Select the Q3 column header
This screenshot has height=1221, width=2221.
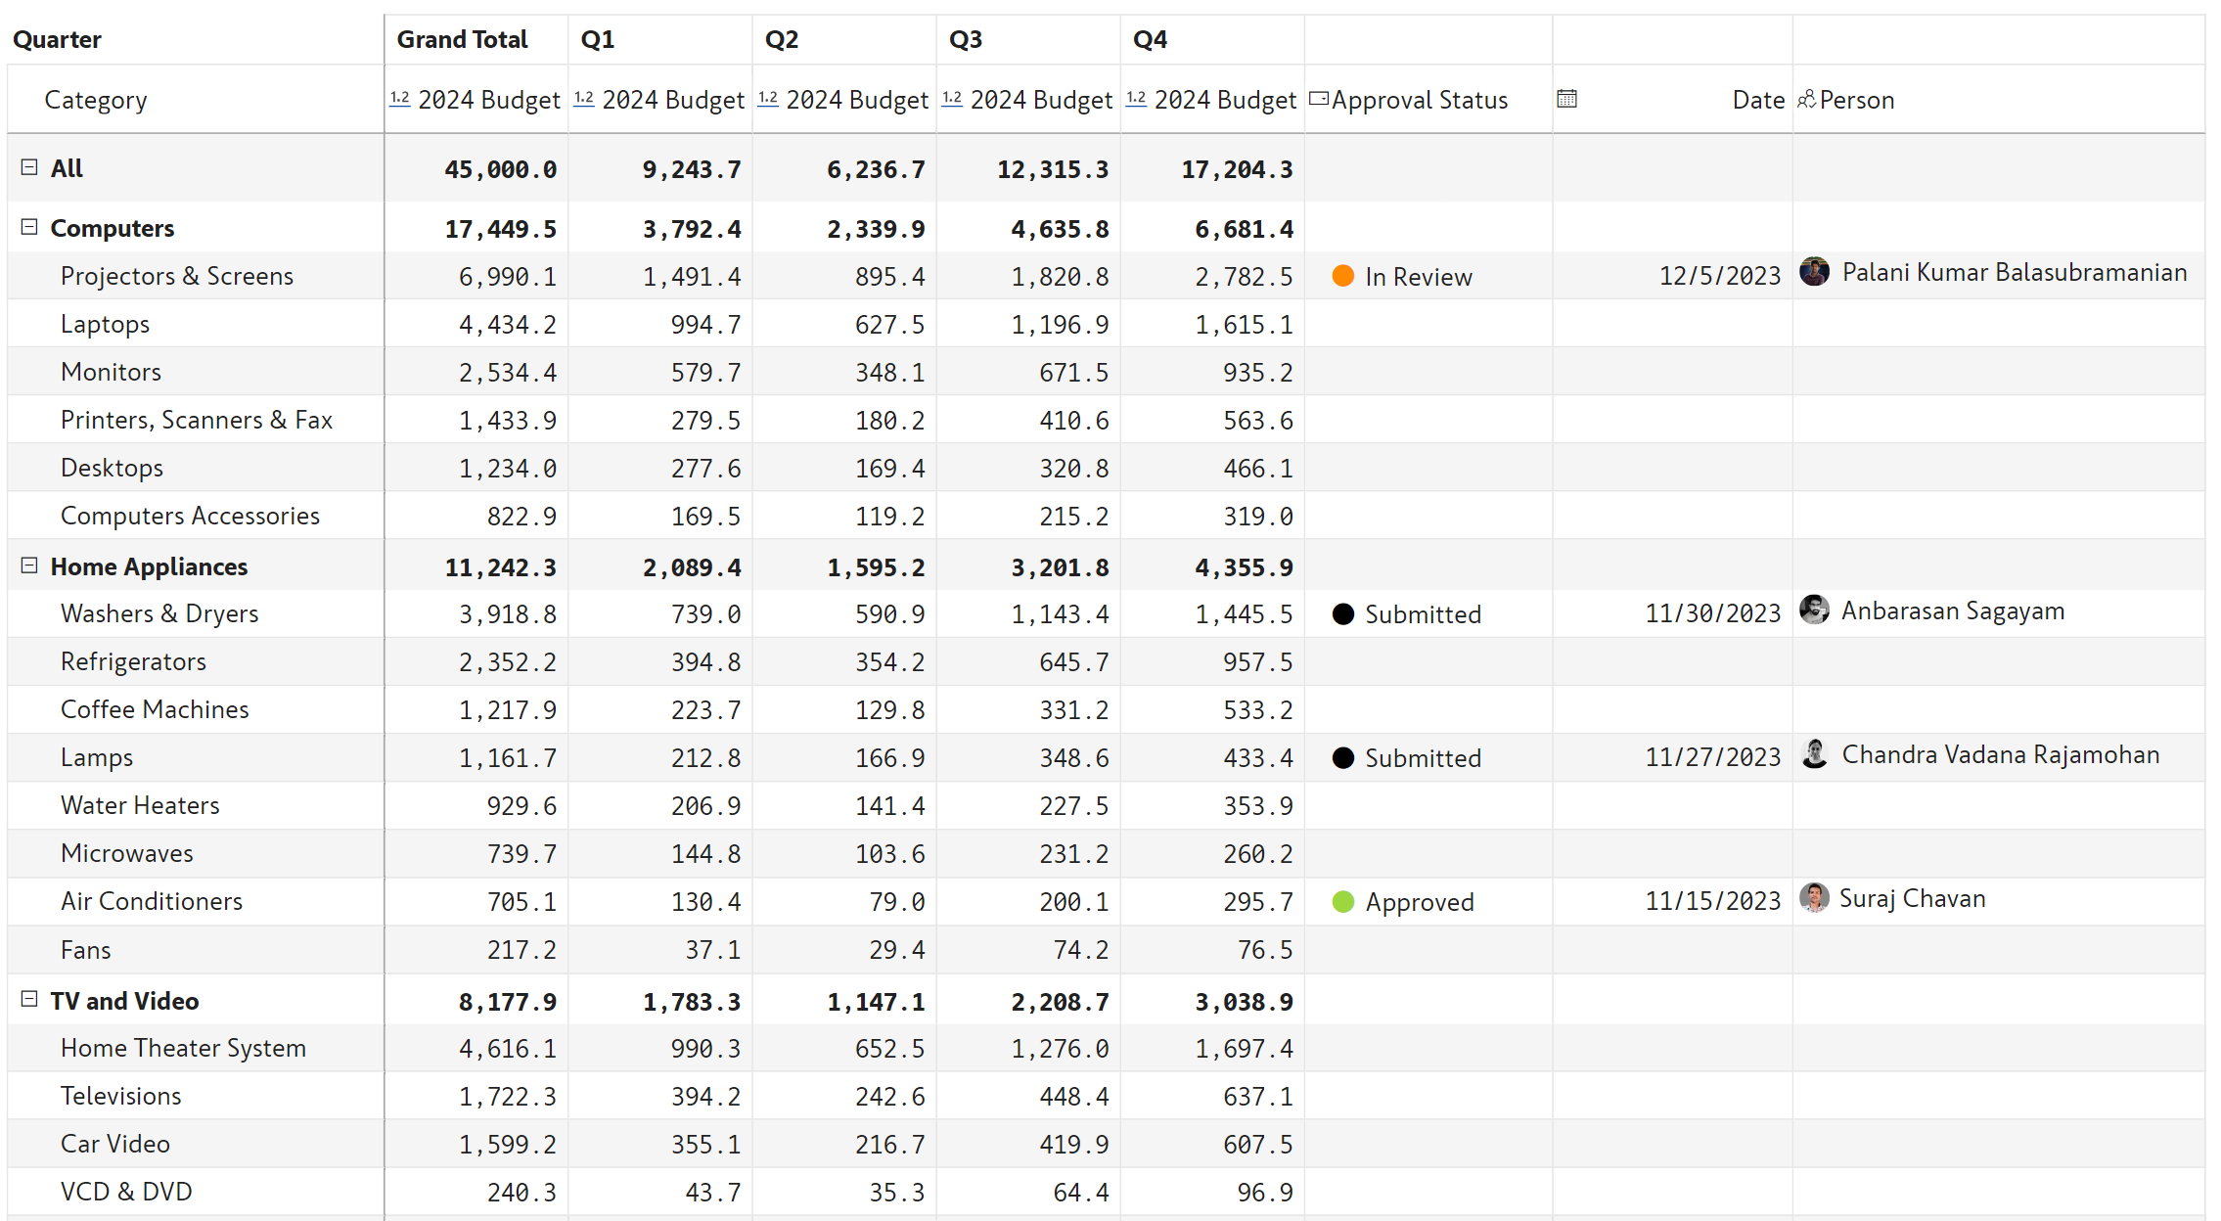click(1028, 39)
